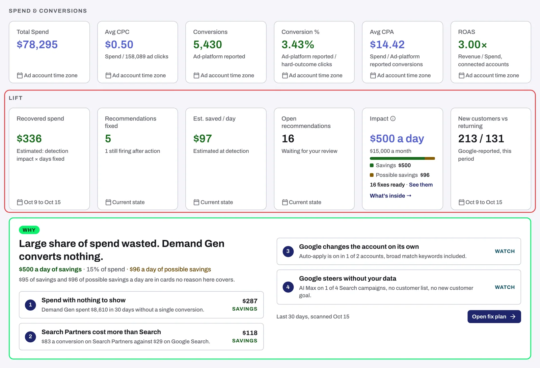Click calendar icon in New customers card
Screen dimensions: 540x368
[x=461, y=202]
